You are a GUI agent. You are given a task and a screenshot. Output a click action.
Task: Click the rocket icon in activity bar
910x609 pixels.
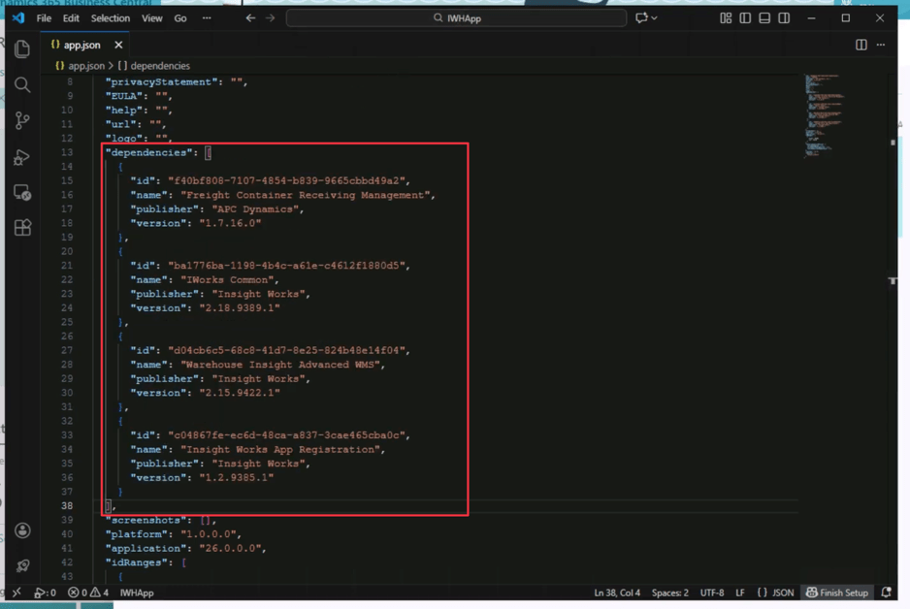point(22,565)
